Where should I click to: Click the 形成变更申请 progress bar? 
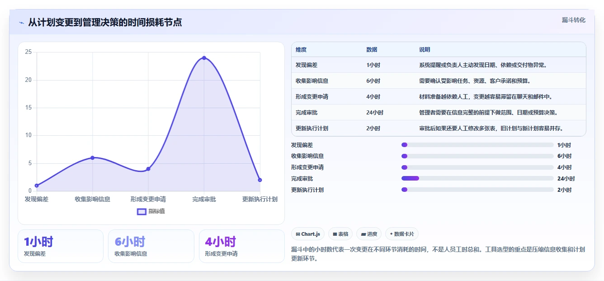coord(477,167)
